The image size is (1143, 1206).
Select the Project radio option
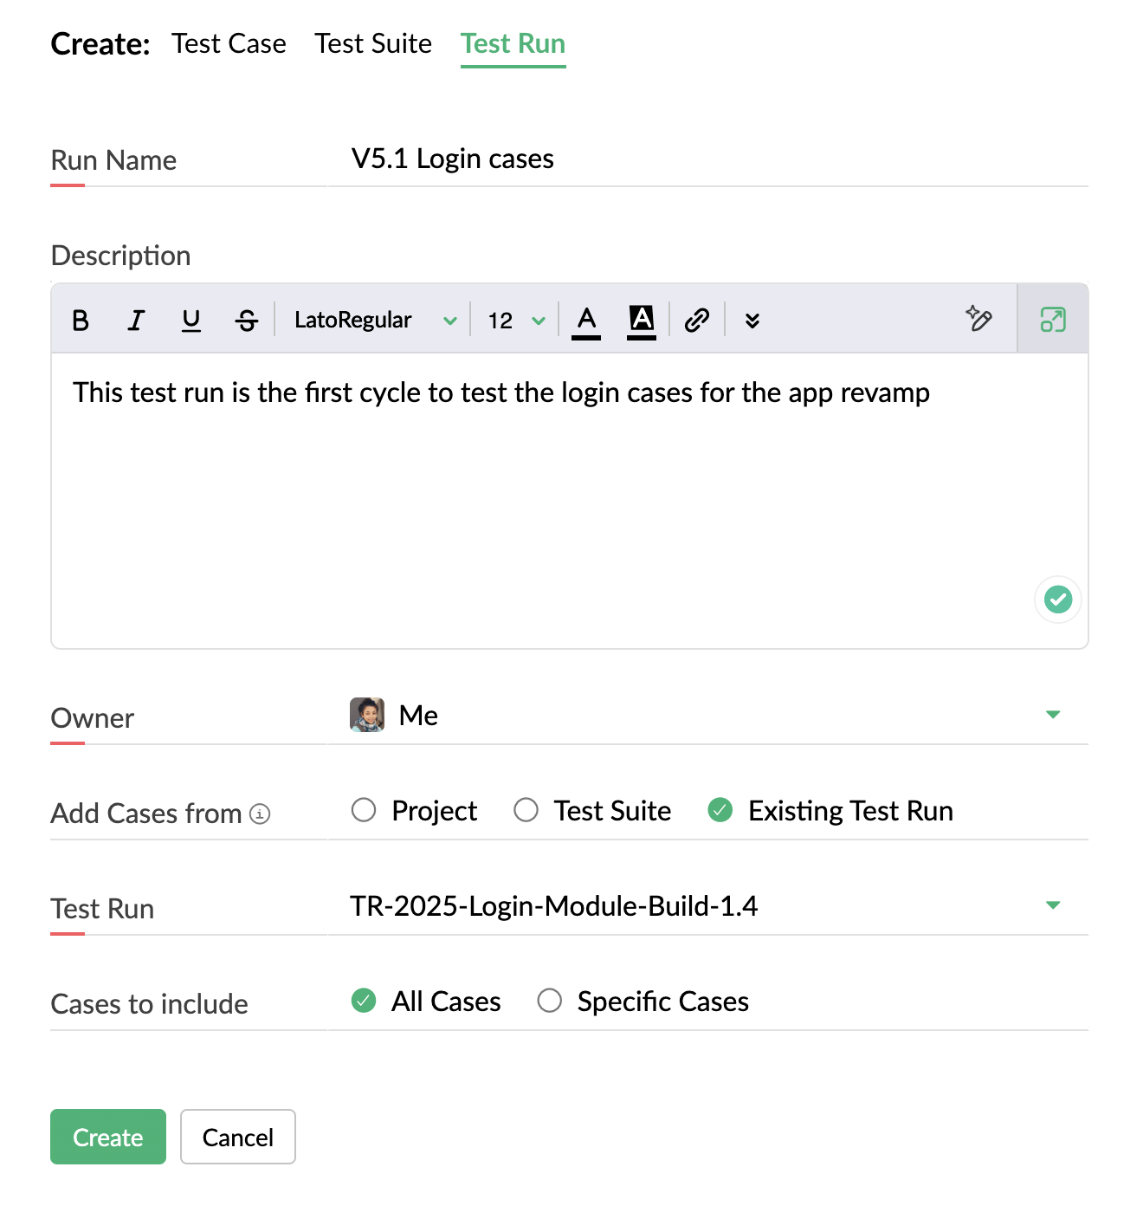click(414, 811)
